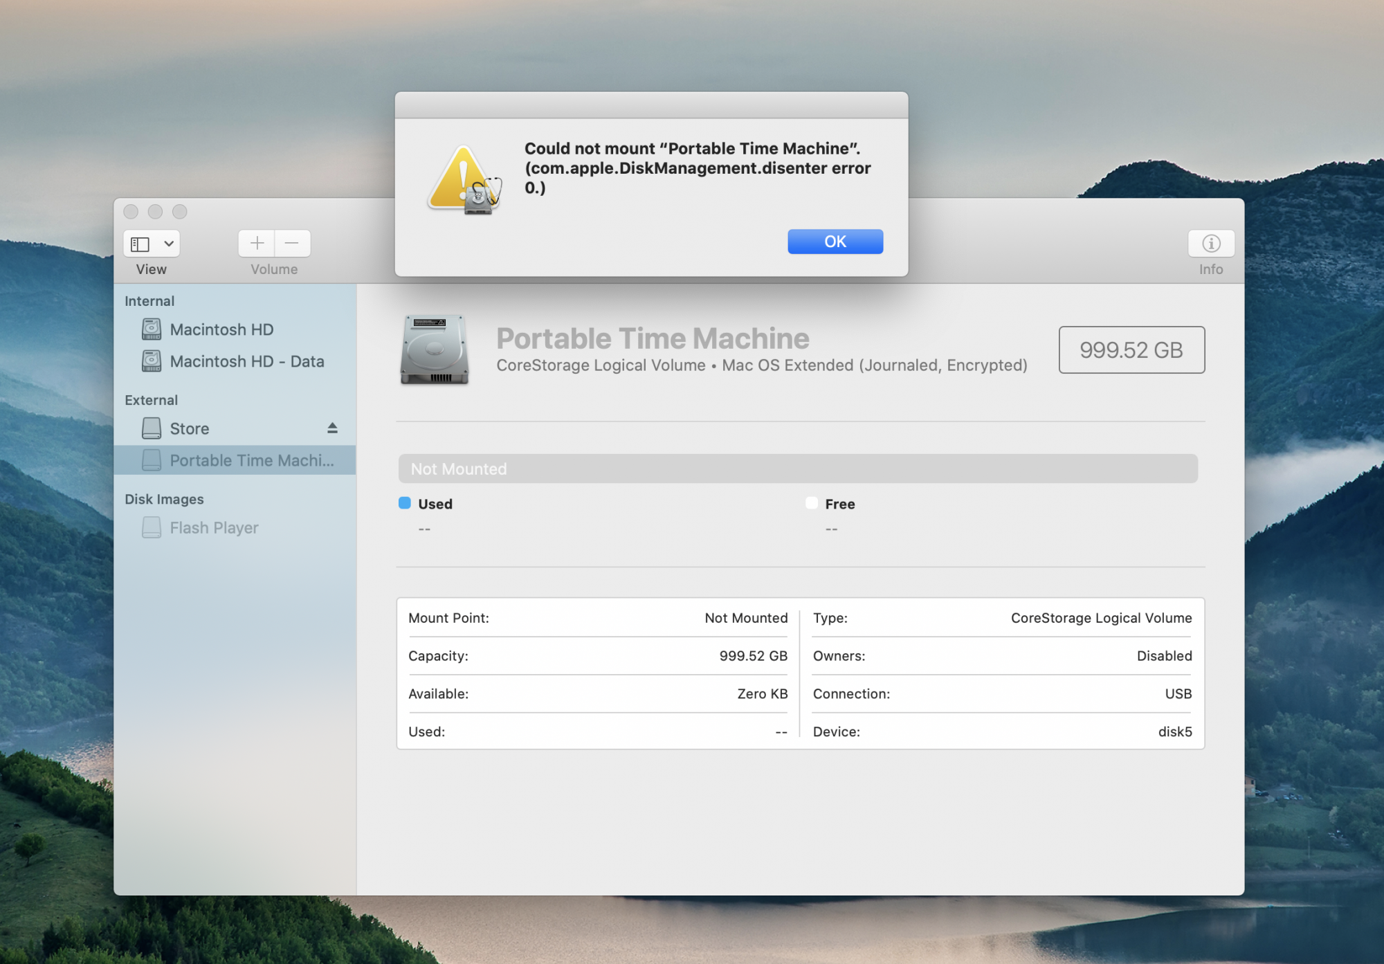Select Macintosh HD in the sidebar

221,329
